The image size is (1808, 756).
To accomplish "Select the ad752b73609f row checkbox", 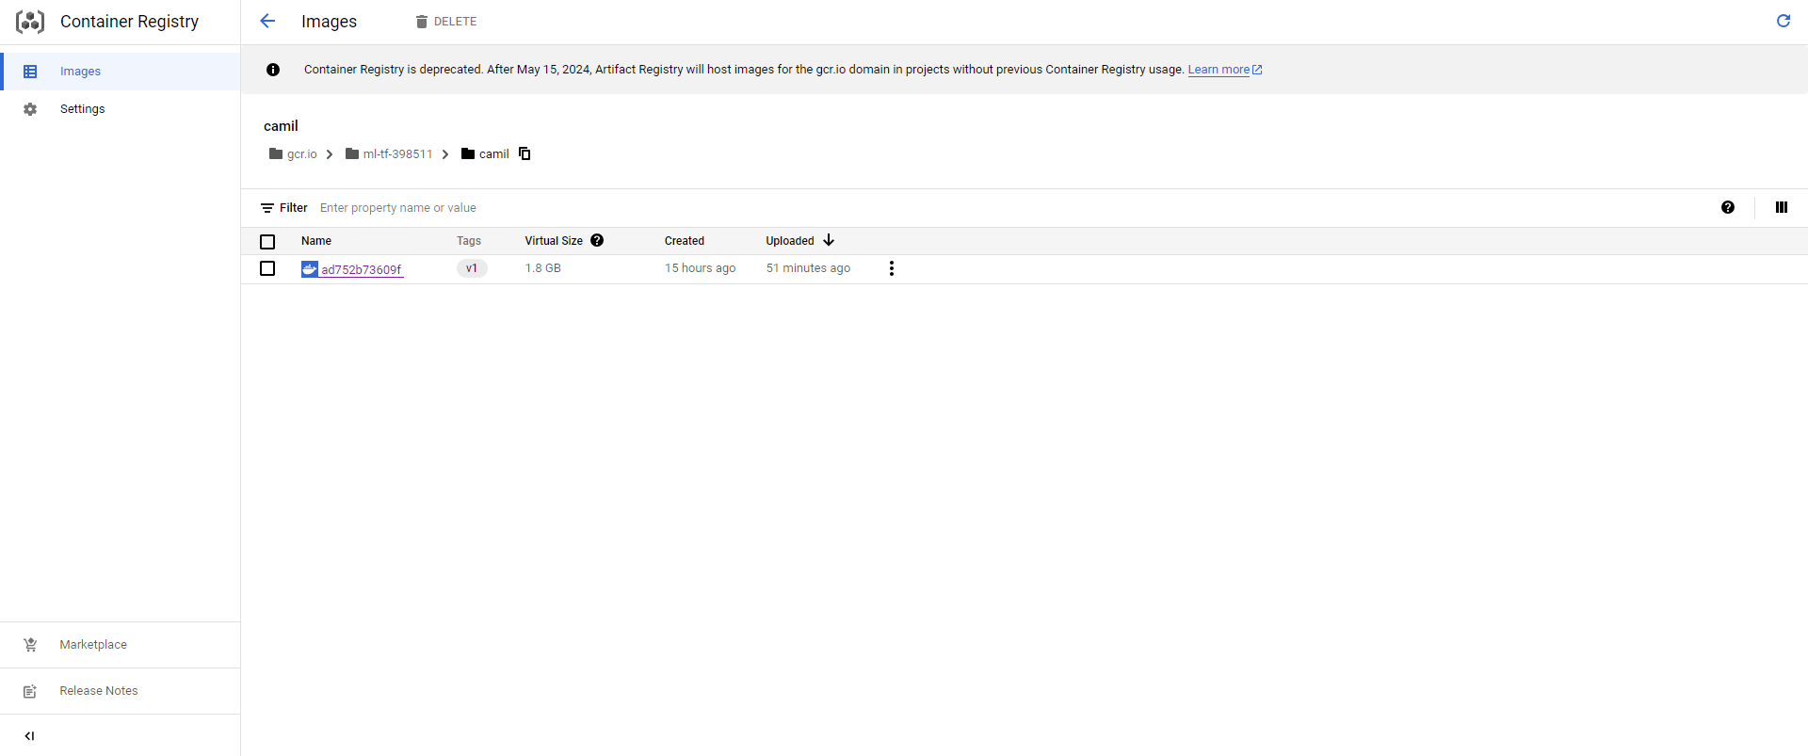I will 267,268.
